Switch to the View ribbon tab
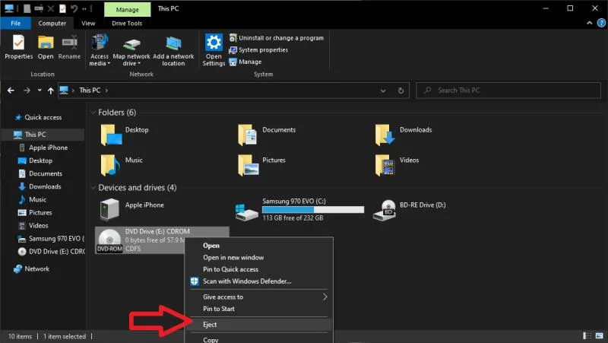Image resolution: width=608 pixels, height=343 pixels. tap(88, 24)
